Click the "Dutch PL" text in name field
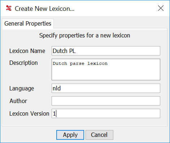This screenshot has width=170, height=143. tap(64, 51)
